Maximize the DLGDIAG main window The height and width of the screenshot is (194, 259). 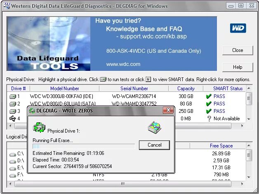coord(241,6)
